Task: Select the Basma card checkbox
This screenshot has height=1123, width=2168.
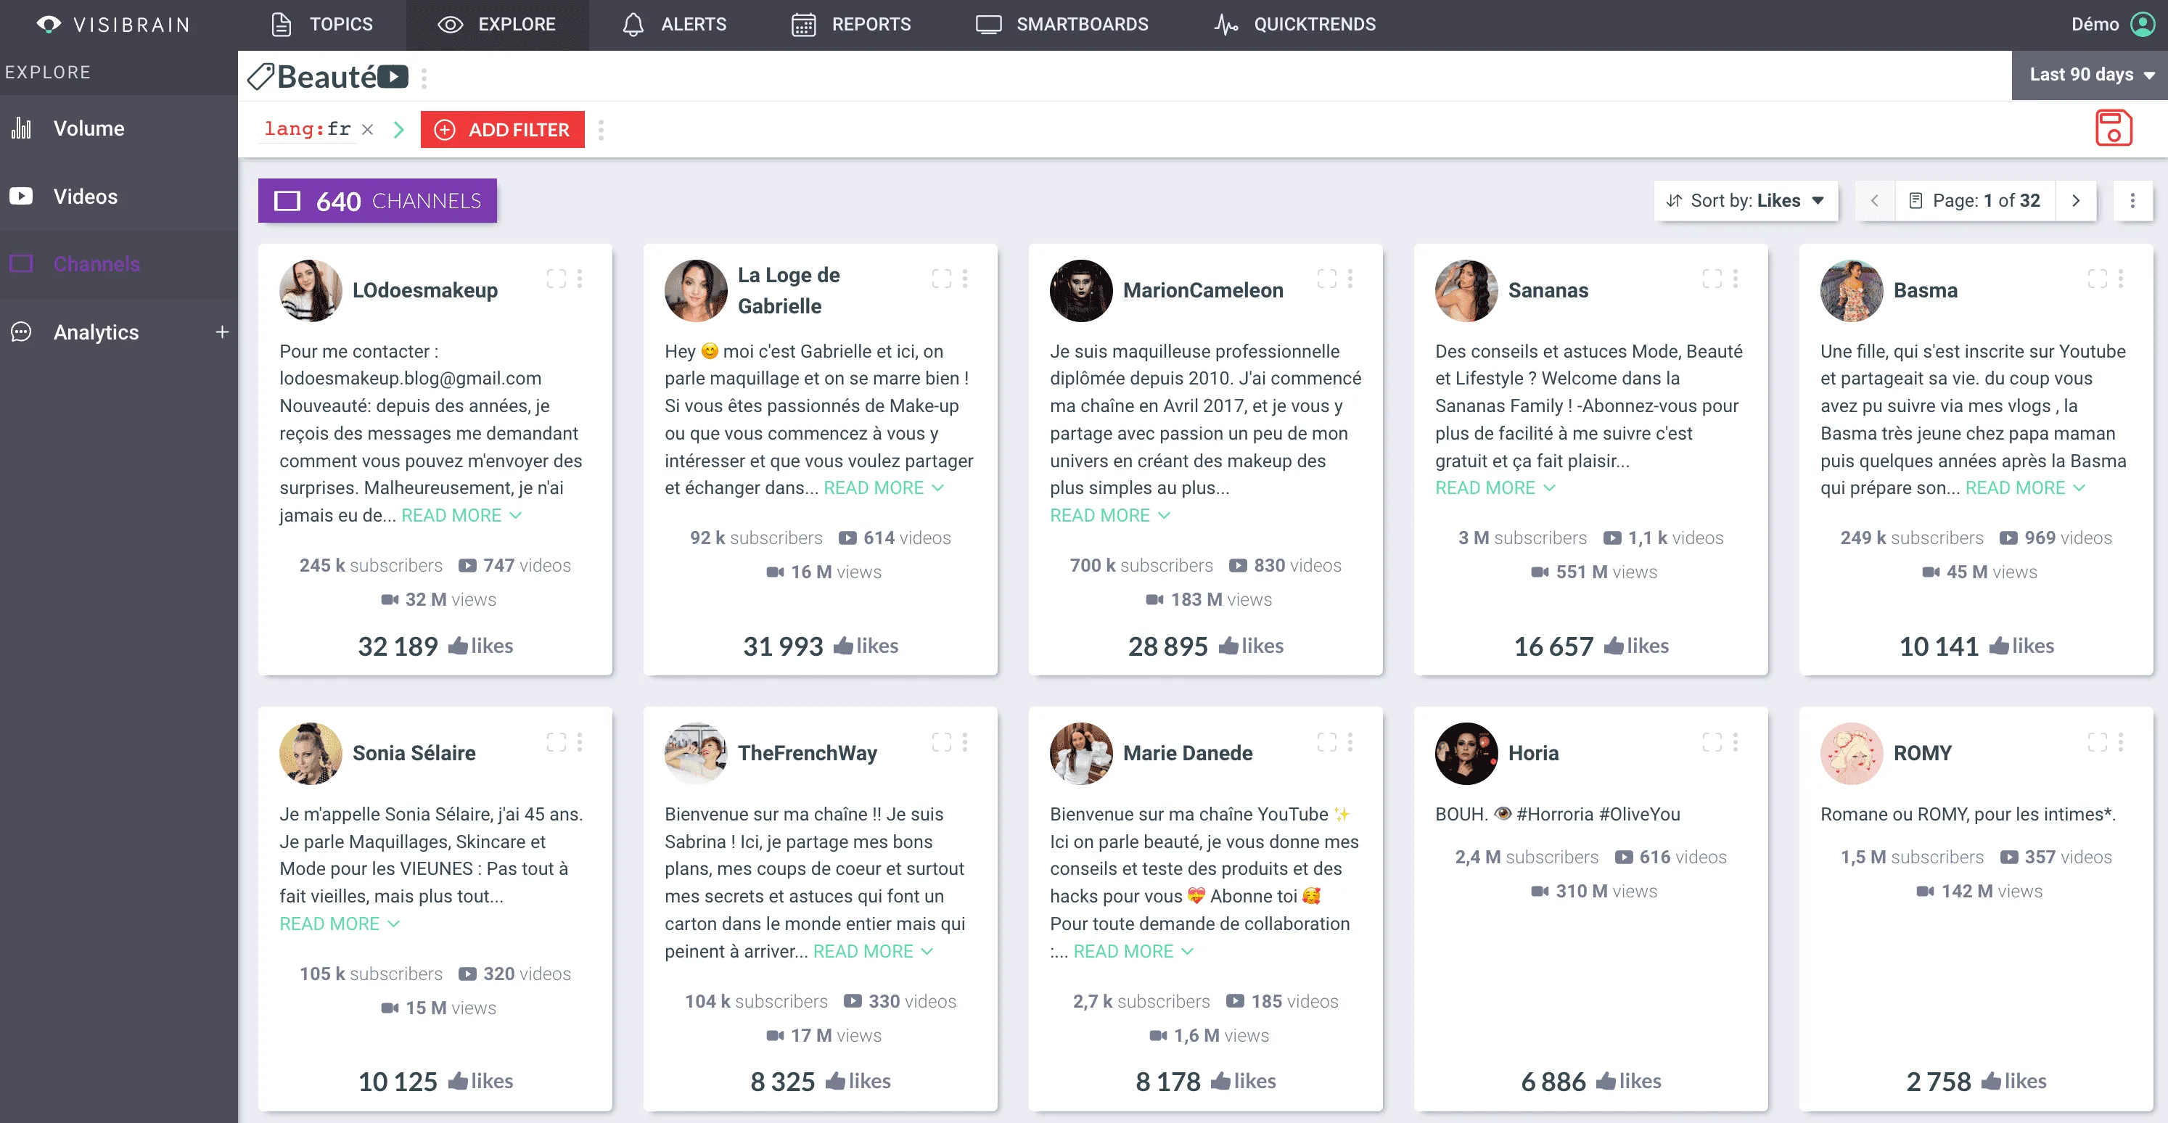Action: (x=2098, y=279)
